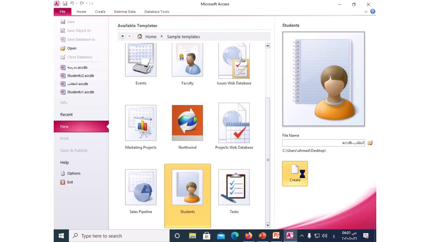Image resolution: width=430 pixels, height=242 pixels.
Task: Click the Save icon in Quick Access Toolbar
Action: (65, 4)
